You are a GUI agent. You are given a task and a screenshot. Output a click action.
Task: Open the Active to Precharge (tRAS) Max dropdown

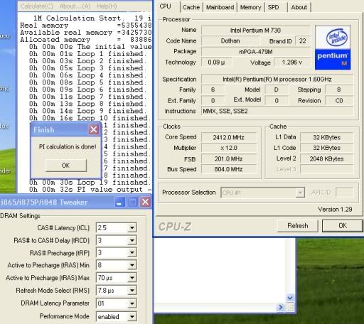(117, 278)
